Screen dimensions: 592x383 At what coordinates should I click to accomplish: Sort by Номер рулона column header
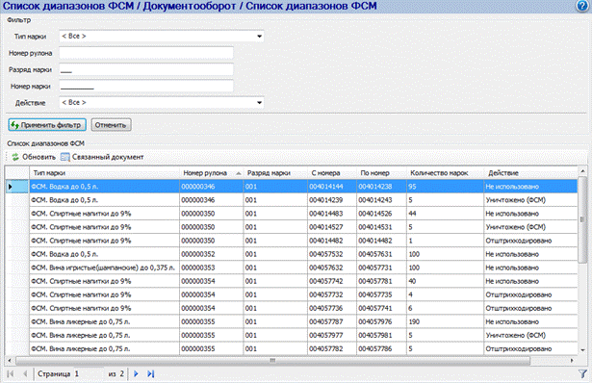click(x=212, y=173)
